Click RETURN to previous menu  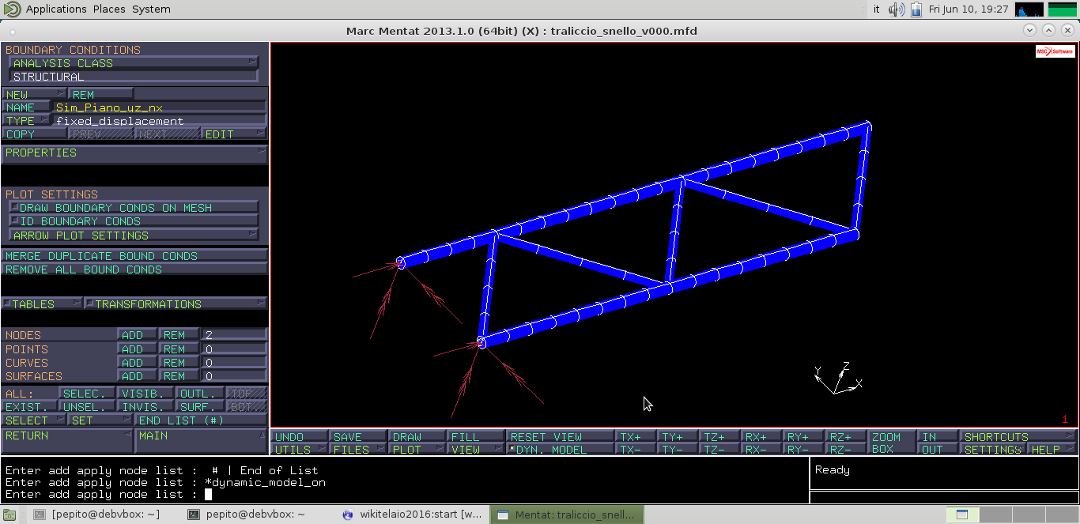[67, 440]
